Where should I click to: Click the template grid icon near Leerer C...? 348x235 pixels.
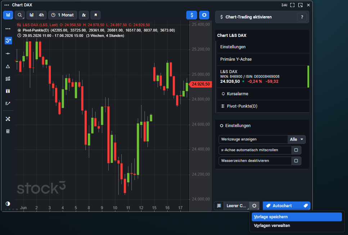tap(219, 206)
